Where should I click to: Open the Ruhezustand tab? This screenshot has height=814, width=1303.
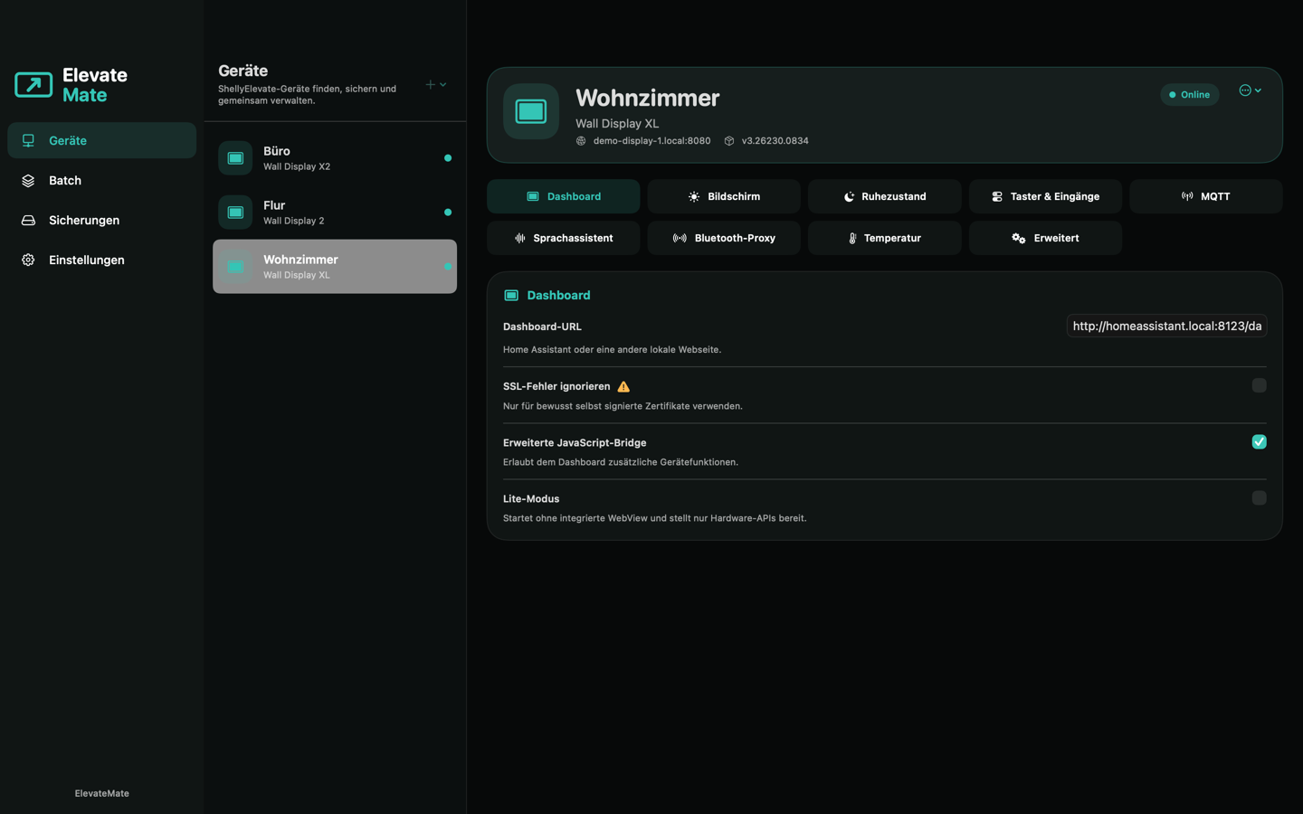(x=884, y=196)
